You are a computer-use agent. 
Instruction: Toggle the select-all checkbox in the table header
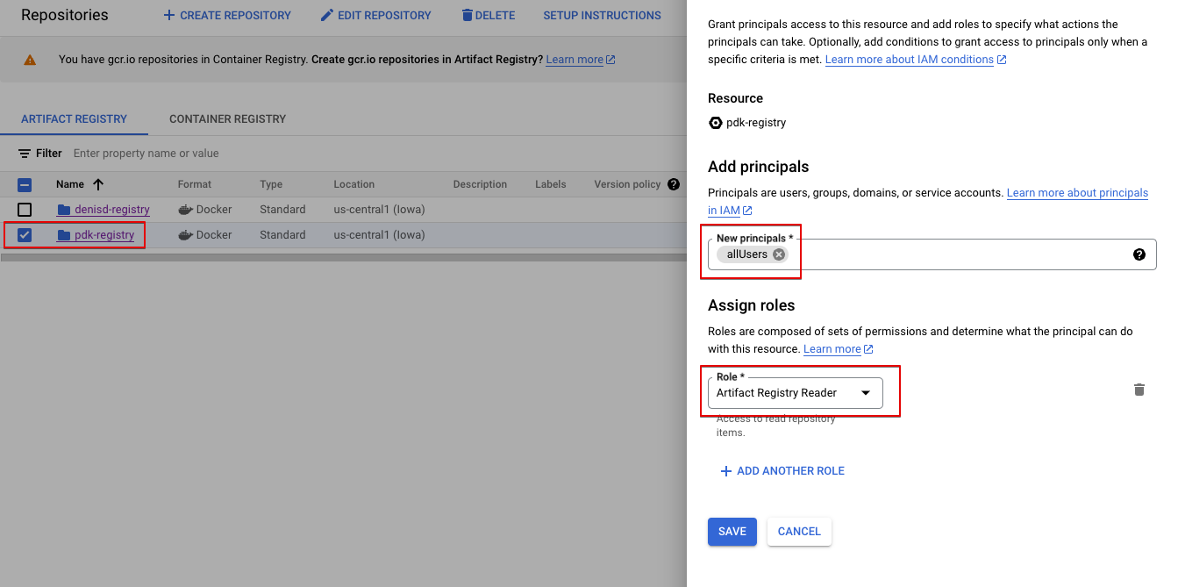(25, 184)
